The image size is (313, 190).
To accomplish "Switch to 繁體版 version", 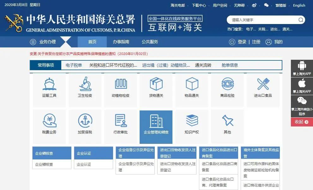I will [281, 5].
